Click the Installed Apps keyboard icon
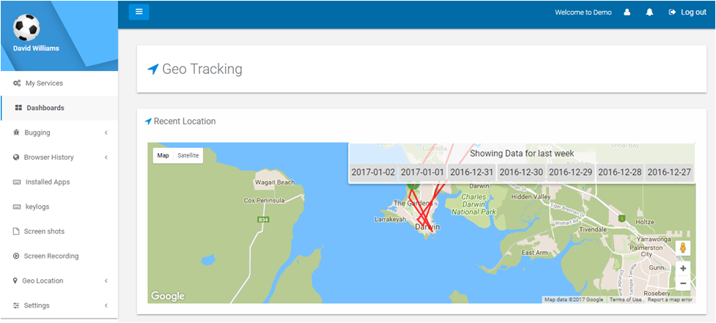716x323 pixels. click(x=17, y=182)
